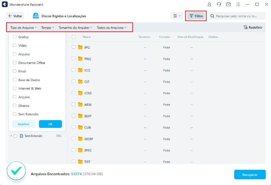271x185 pixels.
Task: Tick the checkbox for the JPG folder
Action: [x=74, y=47]
